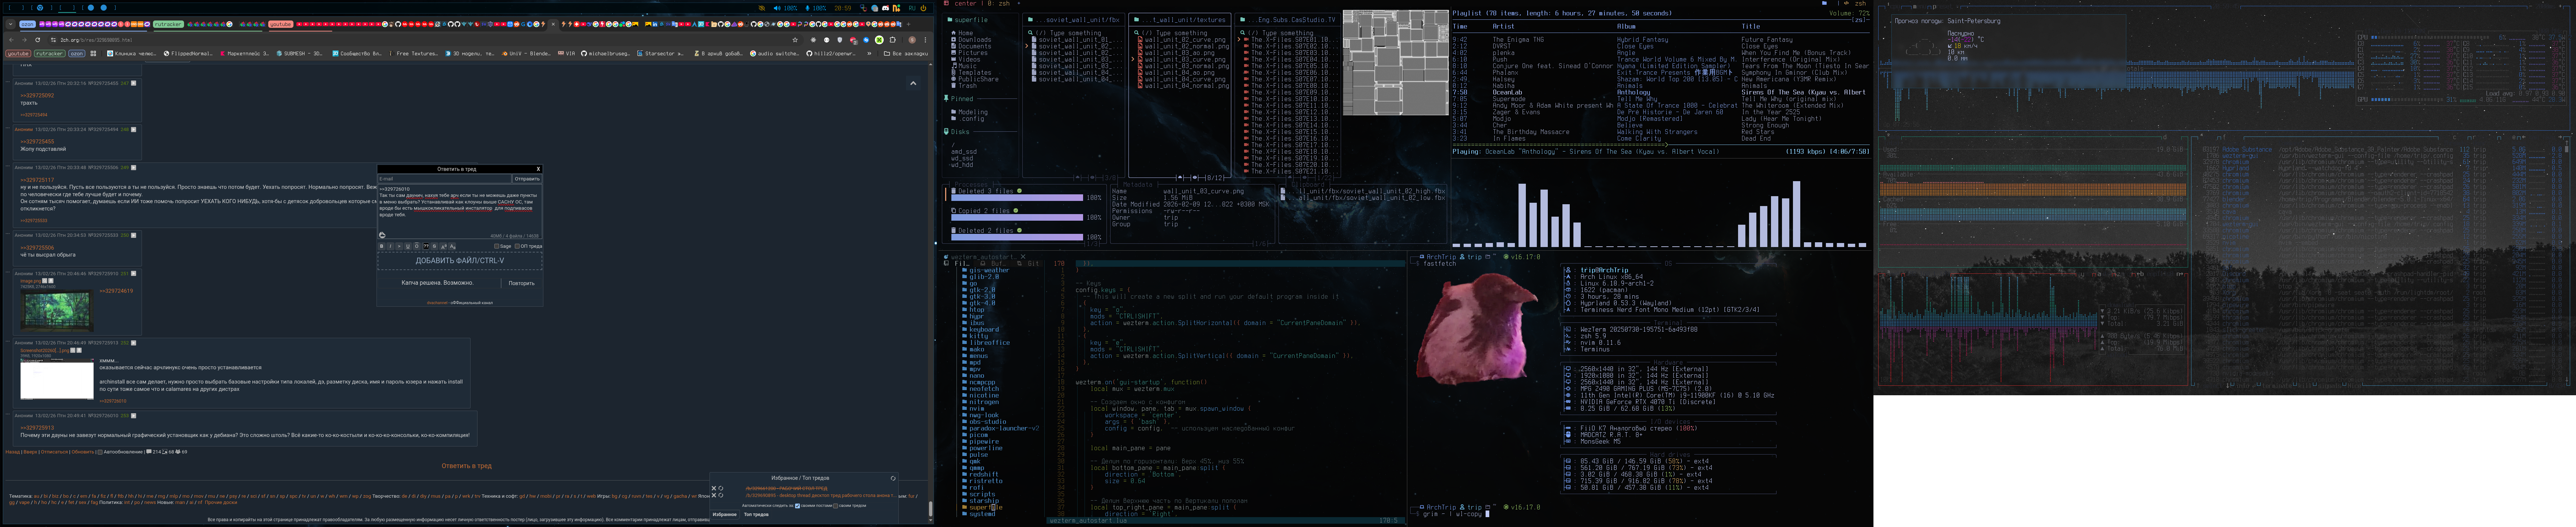This screenshot has height=527, width=2576.
Task: Click the Bold formatting button in reply form
Action: [382, 246]
